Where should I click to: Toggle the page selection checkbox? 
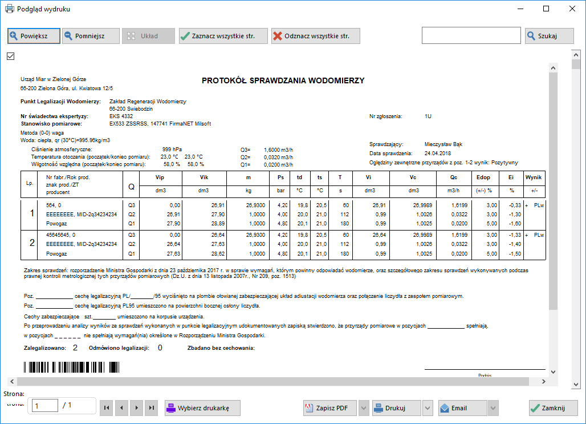pyautogui.click(x=10, y=56)
